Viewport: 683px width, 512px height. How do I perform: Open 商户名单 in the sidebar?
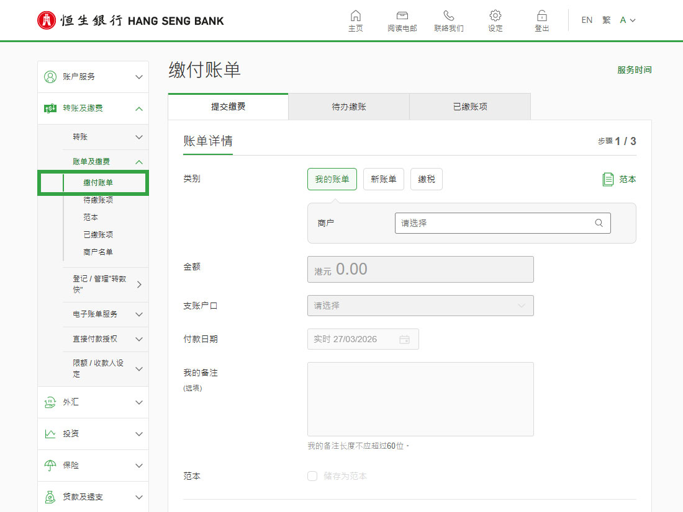coord(98,252)
